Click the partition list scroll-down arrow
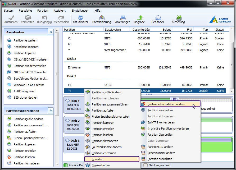This screenshot has width=236, height=170. (232, 91)
